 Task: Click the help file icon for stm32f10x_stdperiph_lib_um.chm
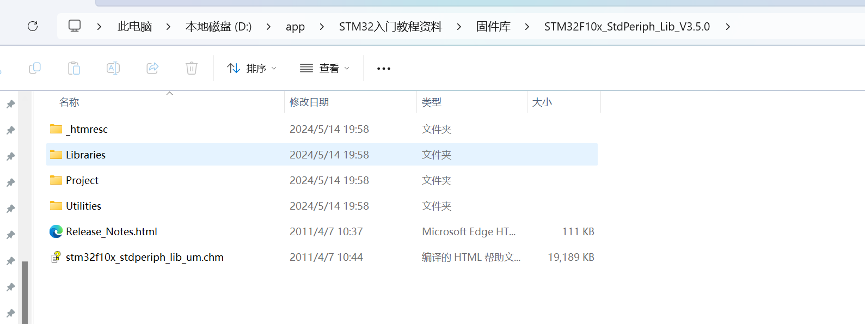pos(56,257)
